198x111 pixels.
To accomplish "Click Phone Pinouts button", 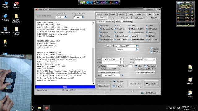I will (104, 86).
